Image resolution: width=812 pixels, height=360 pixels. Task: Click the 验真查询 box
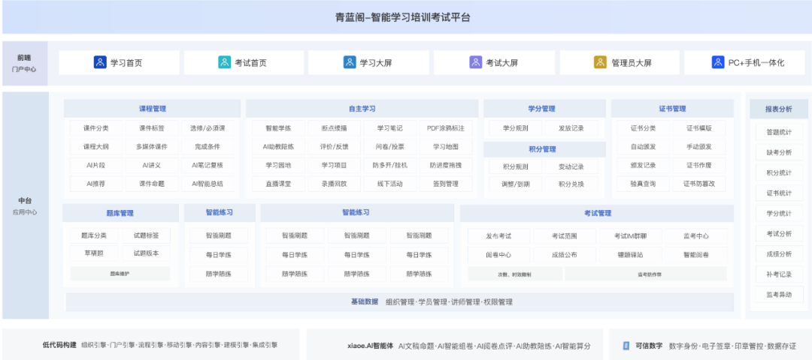pyautogui.click(x=643, y=183)
